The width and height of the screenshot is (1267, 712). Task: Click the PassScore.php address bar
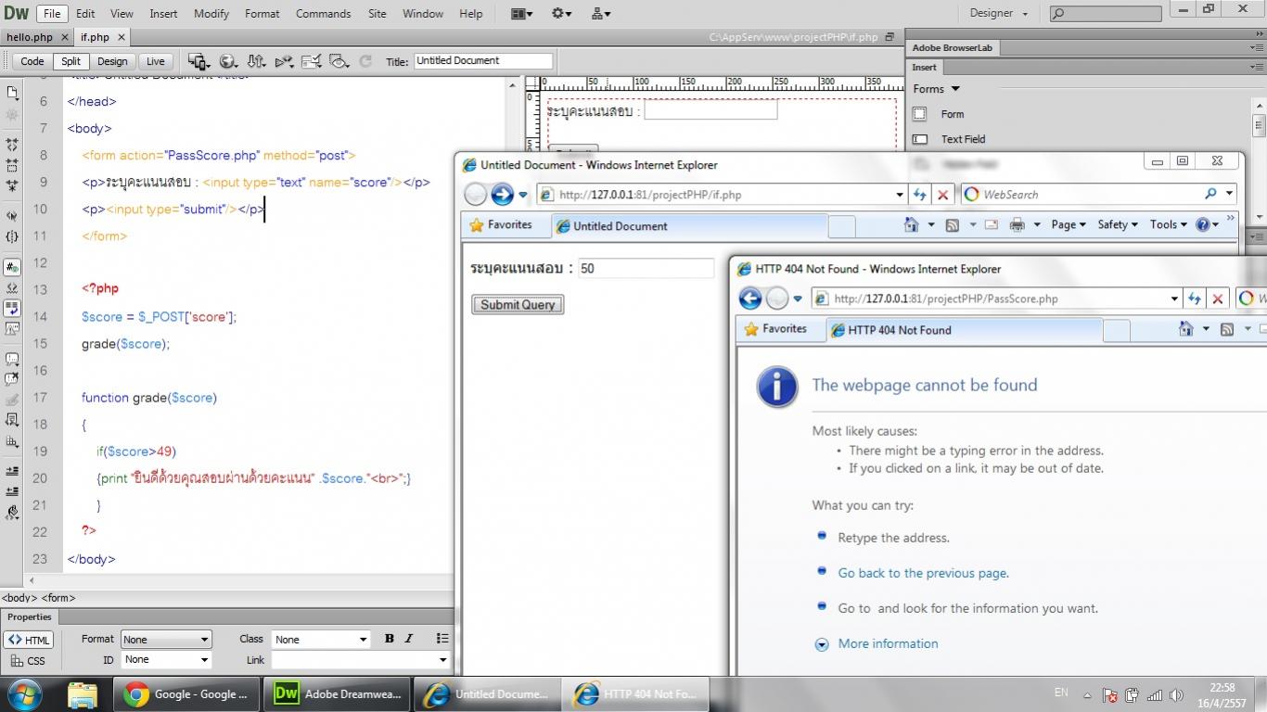995,299
